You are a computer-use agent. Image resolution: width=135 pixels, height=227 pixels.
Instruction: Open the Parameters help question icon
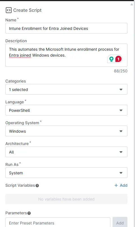(x=29, y=213)
